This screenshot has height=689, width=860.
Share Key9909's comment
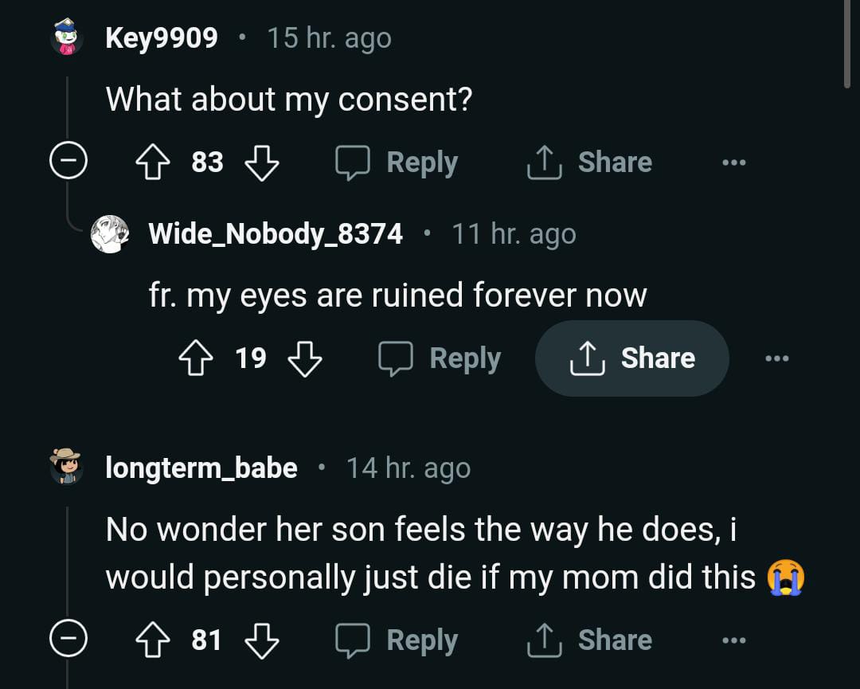589,162
